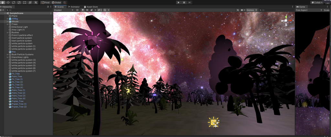Toggle 2D view mode in Scene

78,10
